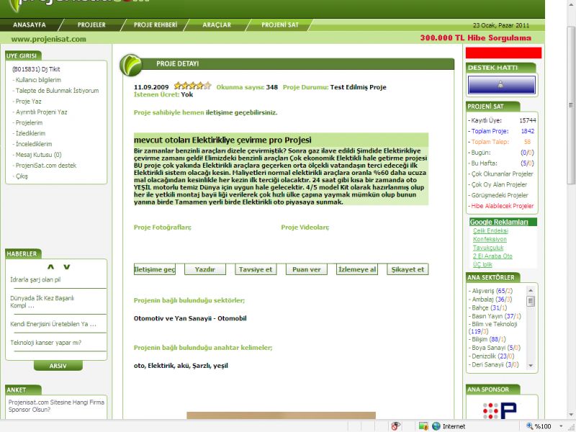Open the Proje Rehberi menu tab
Viewport: 576px width, 432px height.
[x=155, y=24]
